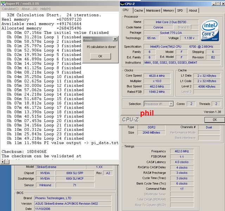
Task: Minimize the CPU-Z window
Action: [214, 4]
